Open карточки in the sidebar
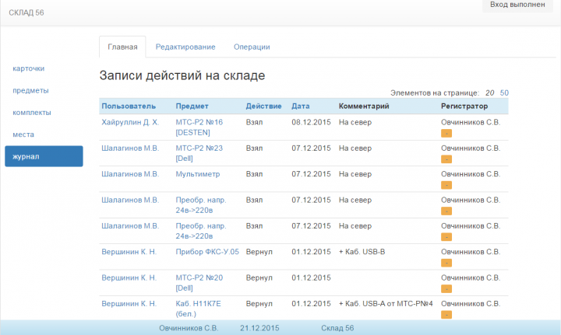This screenshot has width=561, height=335. [28, 68]
